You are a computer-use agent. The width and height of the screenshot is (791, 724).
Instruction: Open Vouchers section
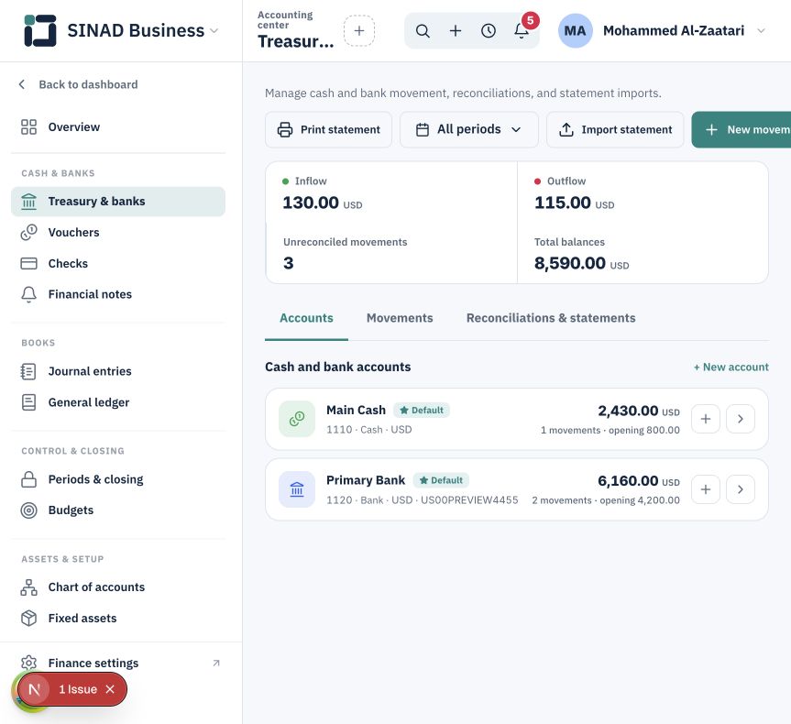point(118,233)
